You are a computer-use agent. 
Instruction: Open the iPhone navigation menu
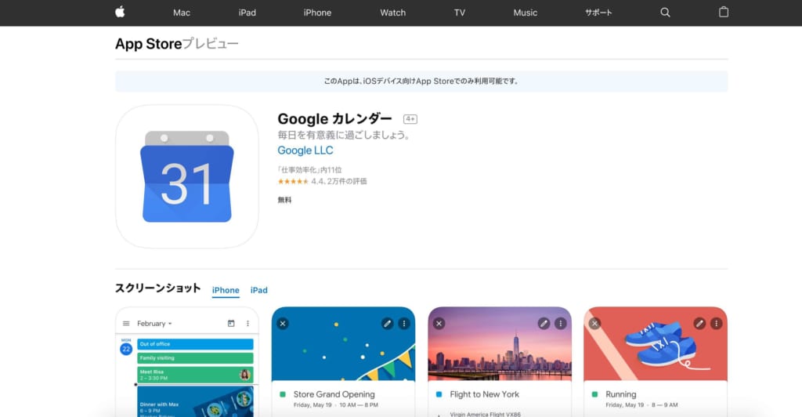317,13
